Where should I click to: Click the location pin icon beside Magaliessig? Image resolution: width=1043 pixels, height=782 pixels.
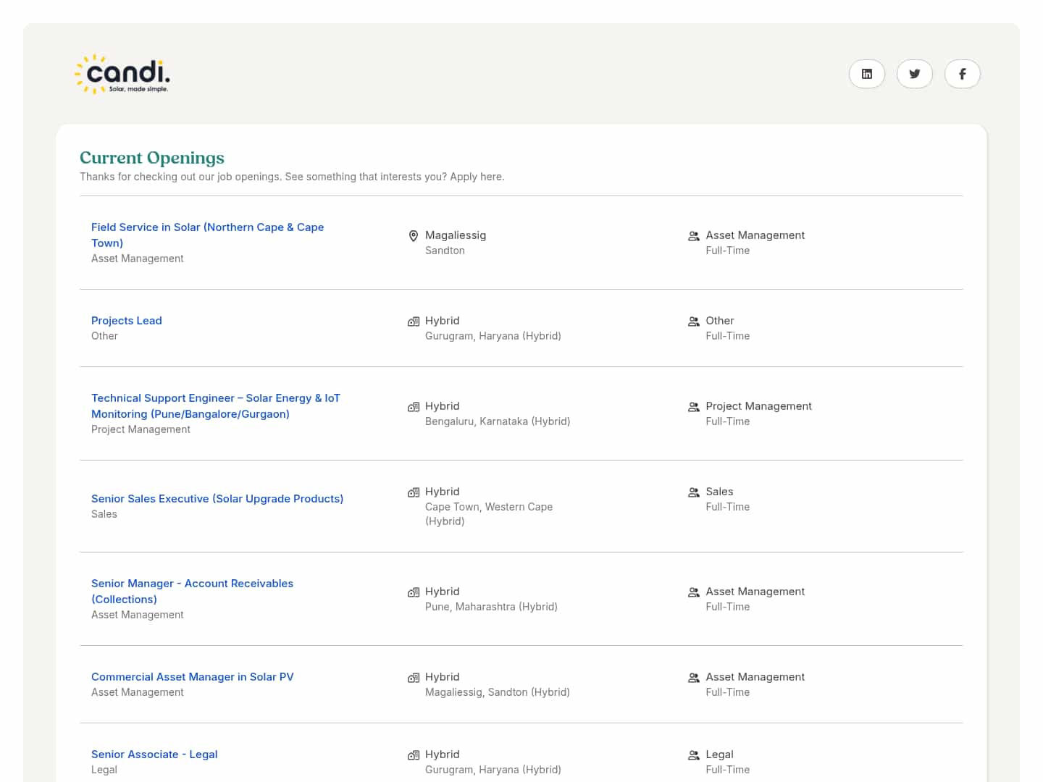point(414,236)
